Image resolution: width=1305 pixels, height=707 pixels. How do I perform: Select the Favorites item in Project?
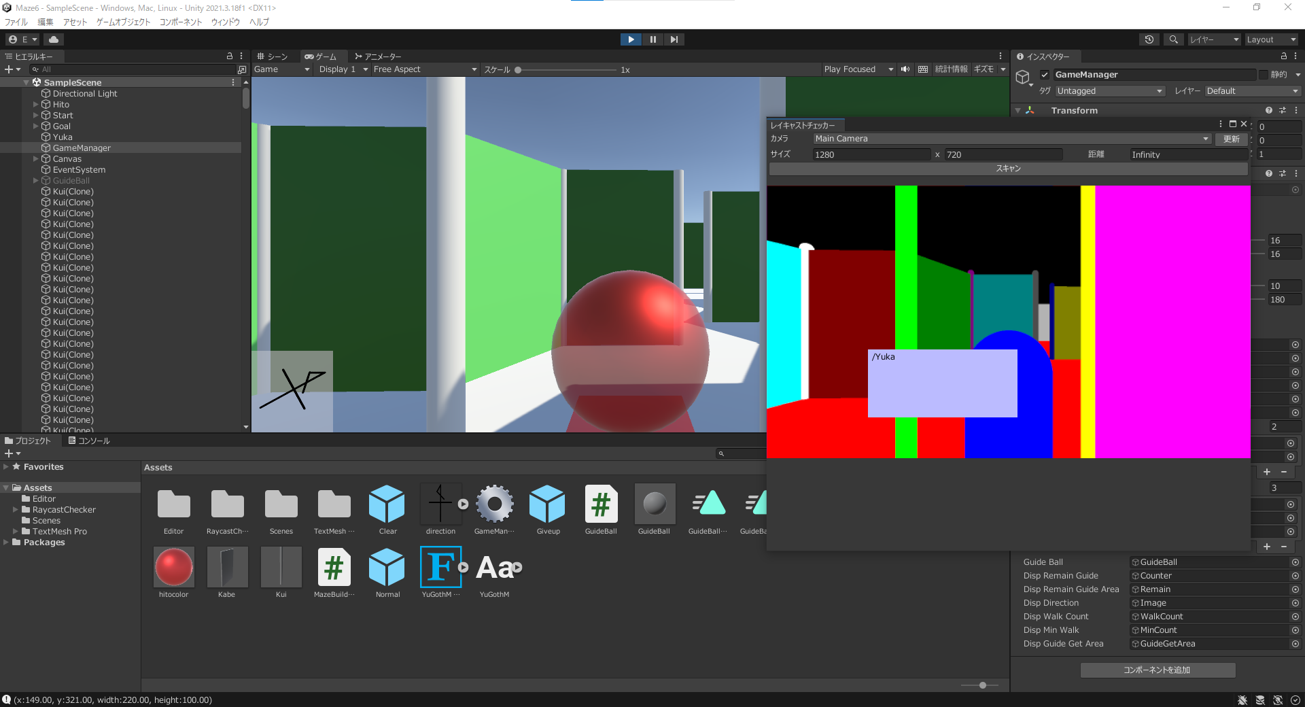coord(43,467)
